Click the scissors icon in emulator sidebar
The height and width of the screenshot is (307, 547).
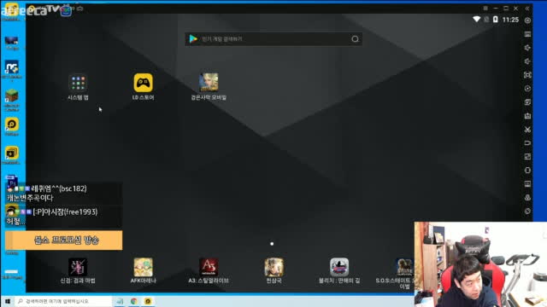527,130
